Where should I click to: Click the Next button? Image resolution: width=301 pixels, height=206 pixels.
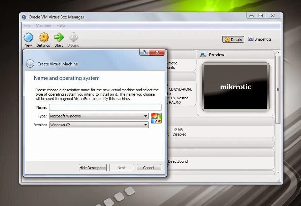pyautogui.click(x=122, y=168)
